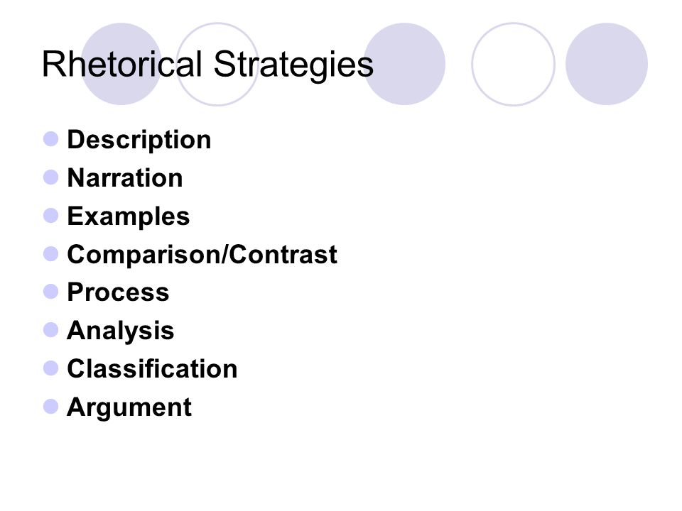Click the bullet dot beside Comparison/Contrast
The height and width of the screenshot is (511, 682).
tap(51, 254)
